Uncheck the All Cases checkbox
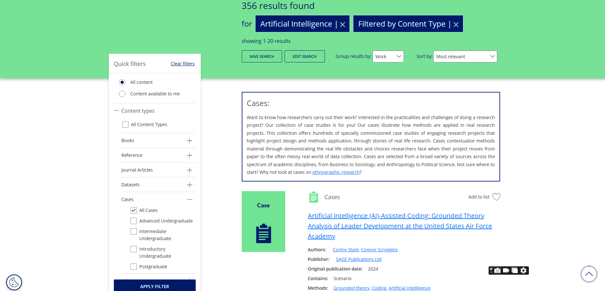Image resolution: width=605 pixels, height=291 pixels. coord(134,210)
